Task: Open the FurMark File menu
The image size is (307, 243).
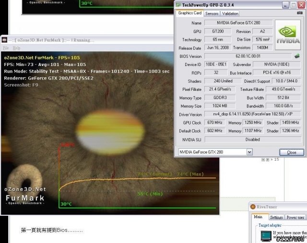Action: tap(6, 48)
